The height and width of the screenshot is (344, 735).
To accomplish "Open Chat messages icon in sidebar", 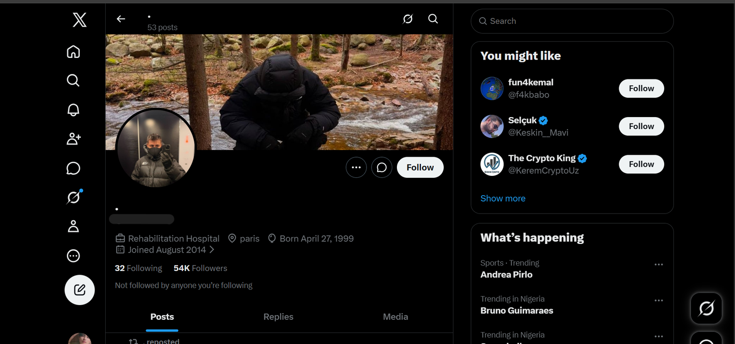I will [73, 168].
